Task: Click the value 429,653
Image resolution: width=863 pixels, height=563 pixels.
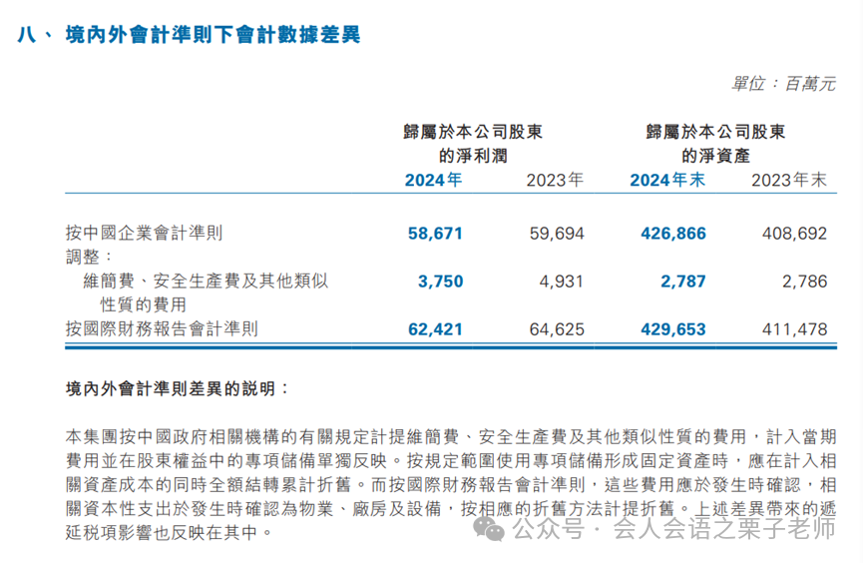Action: point(673,329)
